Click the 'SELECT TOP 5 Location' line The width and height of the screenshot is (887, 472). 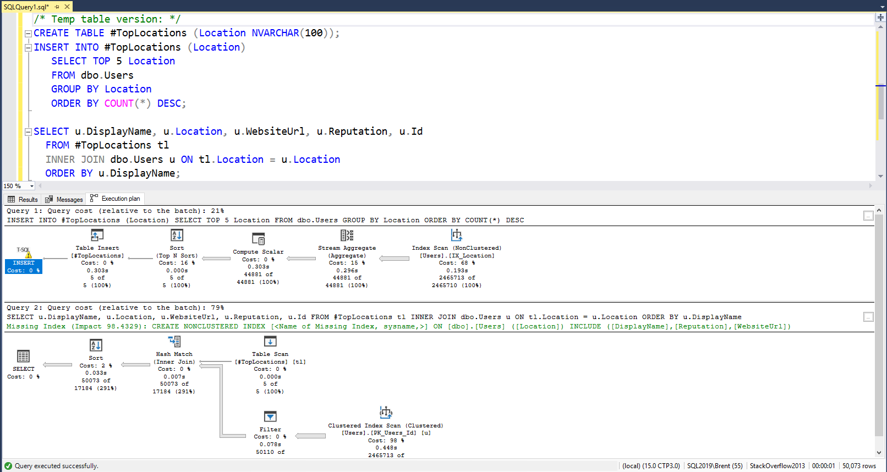click(113, 61)
